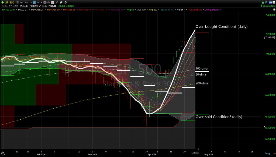The height and width of the screenshot is (157, 276).
Task: Open the MovLReg 35 indicator menu
Action: pyautogui.click(x=77, y=10)
